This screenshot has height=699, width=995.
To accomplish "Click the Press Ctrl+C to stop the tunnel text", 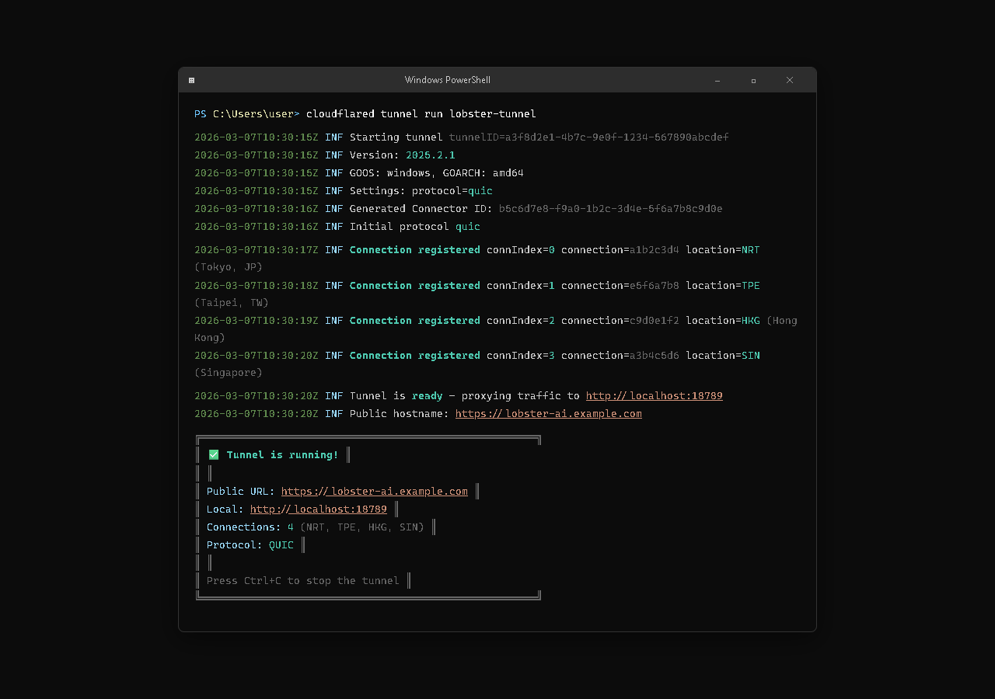I will click(x=302, y=581).
